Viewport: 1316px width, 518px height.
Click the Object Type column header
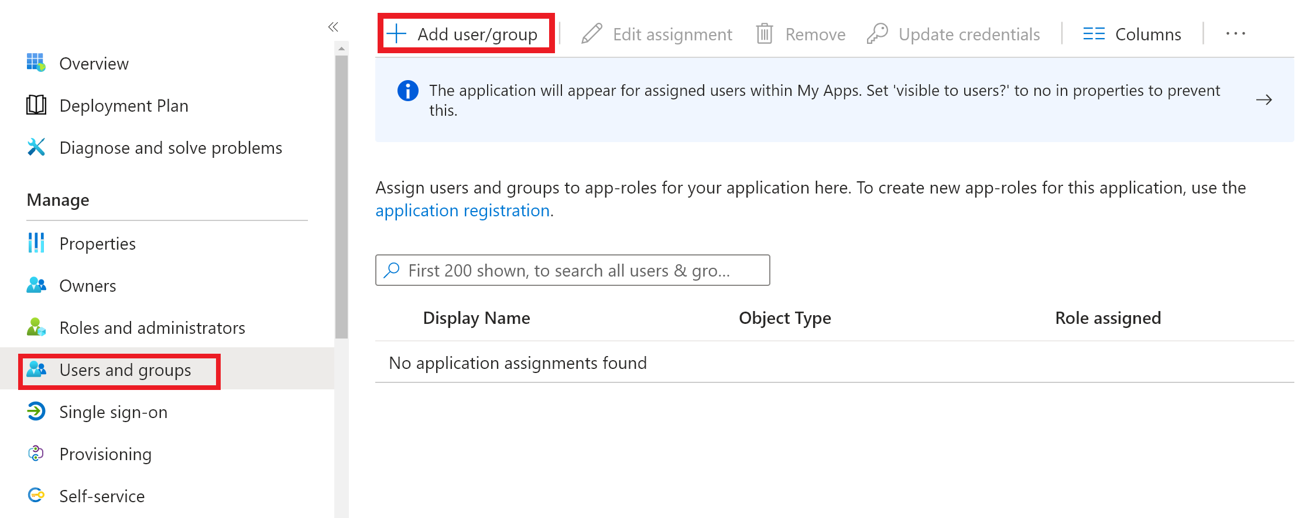784,318
